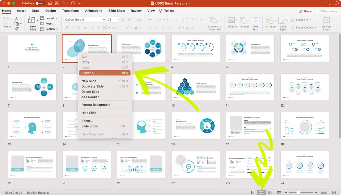The image size is (341, 195).
Task: Choose Select All in context menu
Action: tap(105, 73)
